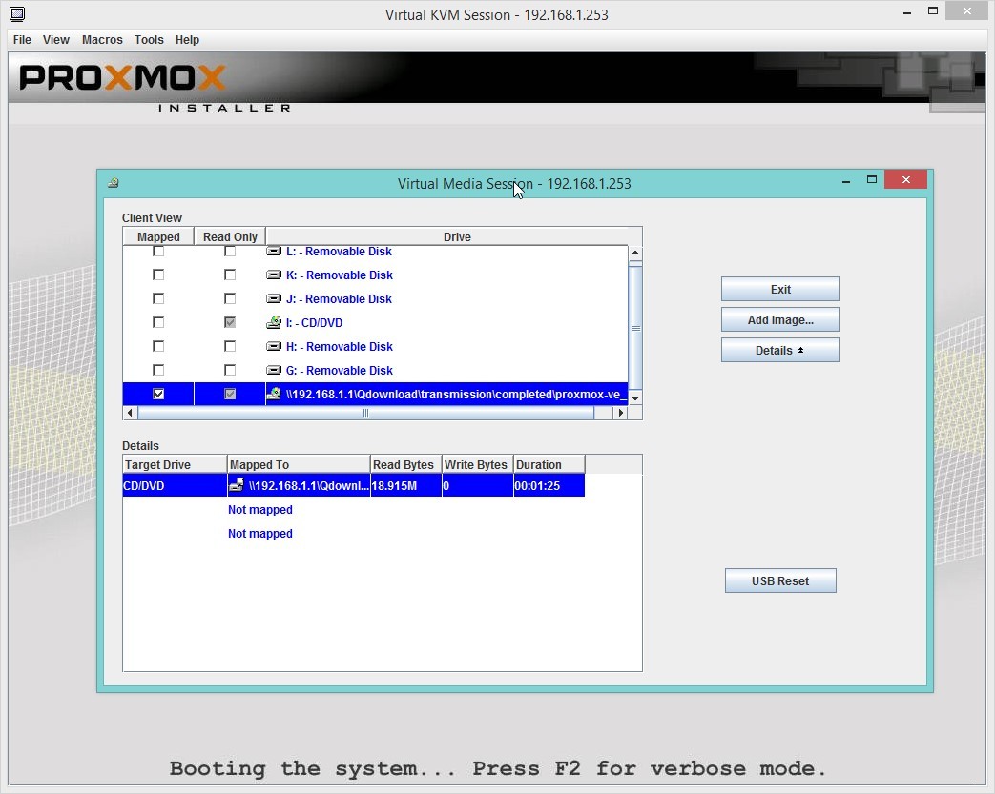Viewport: 995px width, 794px height.
Task: Click the J: Removable Disk drive icon
Action: (274, 298)
